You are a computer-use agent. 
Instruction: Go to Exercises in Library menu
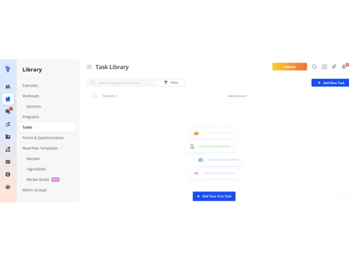pyautogui.click(x=30, y=86)
